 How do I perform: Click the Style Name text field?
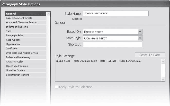click(x=116, y=14)
